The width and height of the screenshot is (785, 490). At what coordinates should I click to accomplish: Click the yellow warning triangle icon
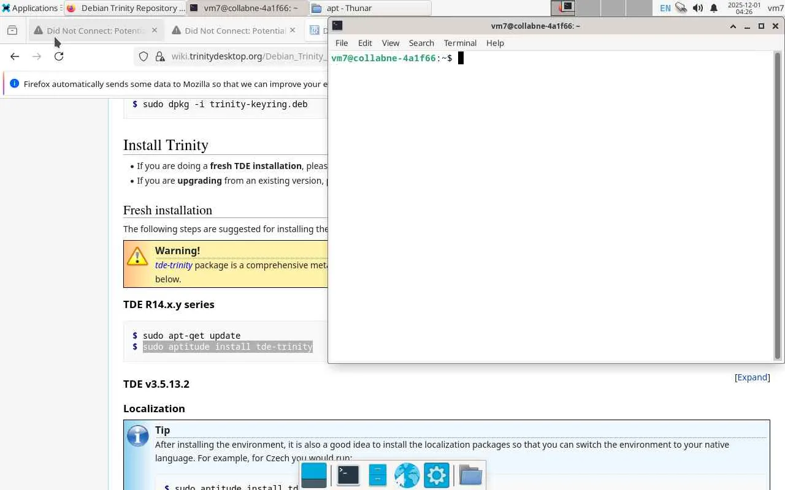coord(137,255)
